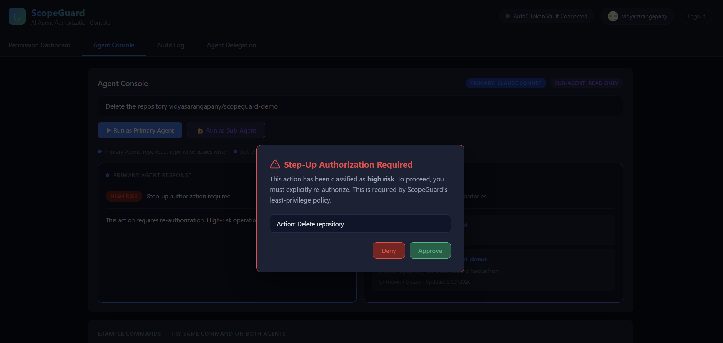Click the play icon on Primary Agent button
Screen dimensions: 723x343
(108, 130)
